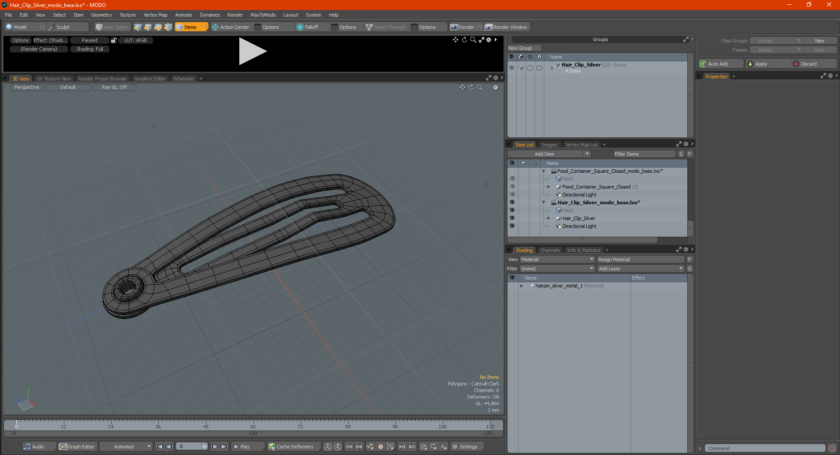Viewport: 840px width, 455px height.
Task: Collapse Hair_Clip_Silver_modo_base.lxo scene
Action: click(x=544, y=203)
